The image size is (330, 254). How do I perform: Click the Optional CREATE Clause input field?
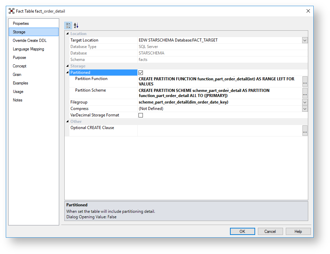pyautogui.click(x=220, y=131)
